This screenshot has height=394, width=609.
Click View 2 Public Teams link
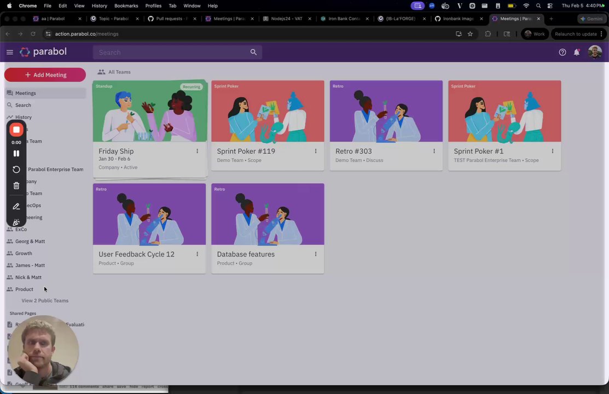coord(45,301)
